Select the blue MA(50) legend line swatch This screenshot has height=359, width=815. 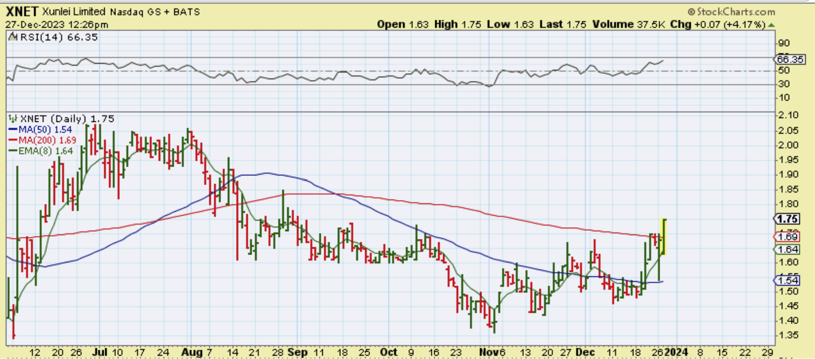pos(13,130)
